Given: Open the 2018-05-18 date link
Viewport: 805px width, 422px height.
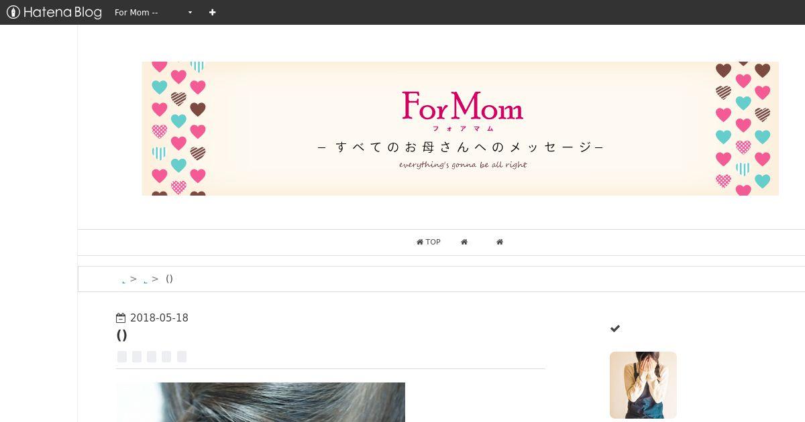Looking at the screenshot, I should point(159,318).
